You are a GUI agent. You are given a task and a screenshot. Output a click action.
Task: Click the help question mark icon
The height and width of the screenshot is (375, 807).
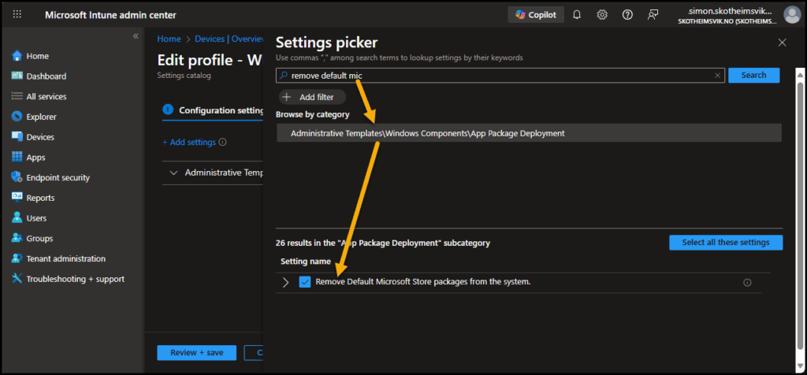[627, 15]
